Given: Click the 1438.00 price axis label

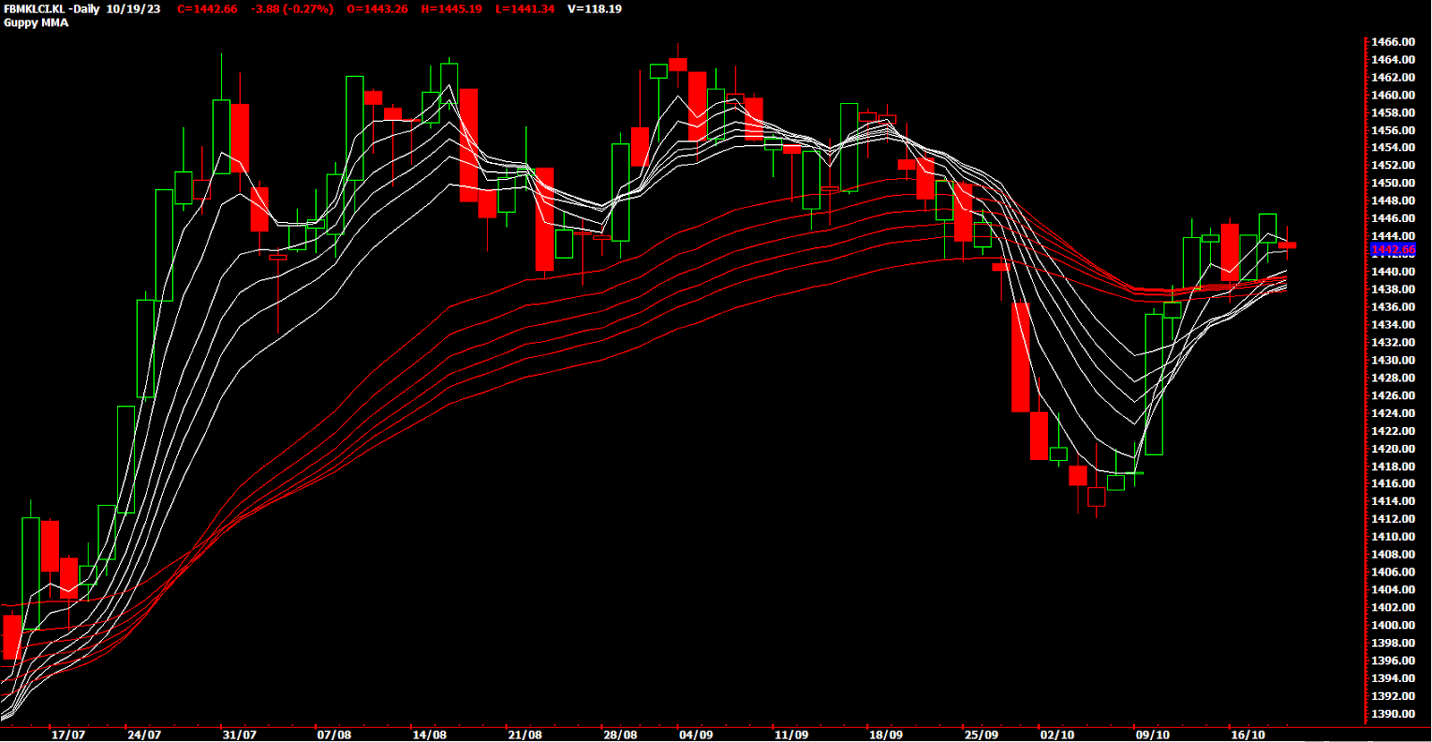Looking at the screenshot, I should (1393, 289).
